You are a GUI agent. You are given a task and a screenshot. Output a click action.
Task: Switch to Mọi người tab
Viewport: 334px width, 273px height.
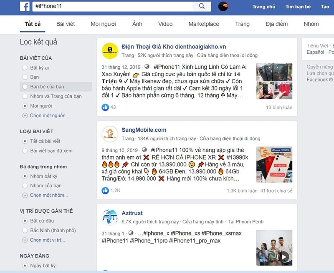click(104, 24)
